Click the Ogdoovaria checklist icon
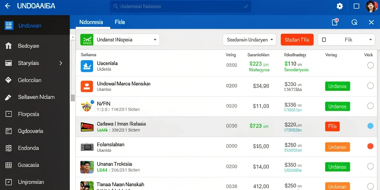380x190 pixels. (9, 131)
